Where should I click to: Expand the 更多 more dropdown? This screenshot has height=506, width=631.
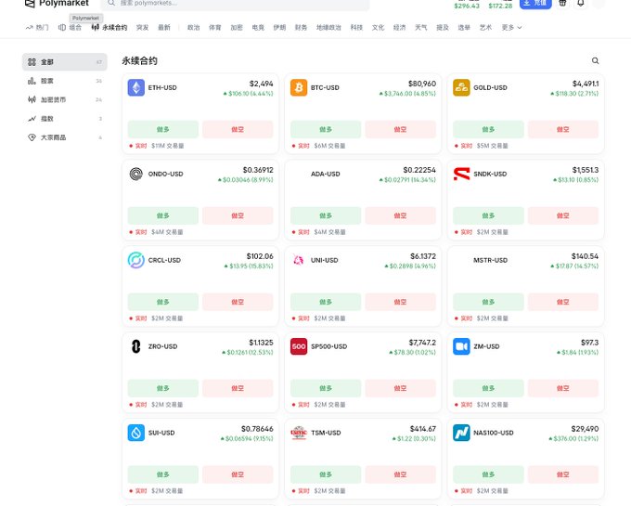tap(511, 27)
